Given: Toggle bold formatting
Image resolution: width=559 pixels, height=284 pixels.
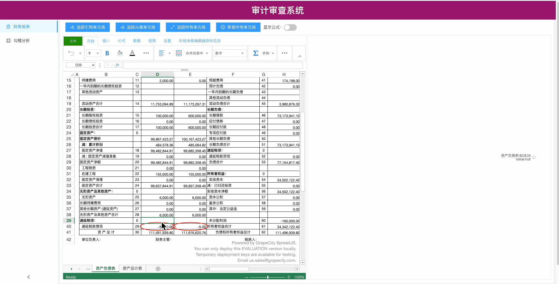Looking at the screenshot, I should click(107, 53).
